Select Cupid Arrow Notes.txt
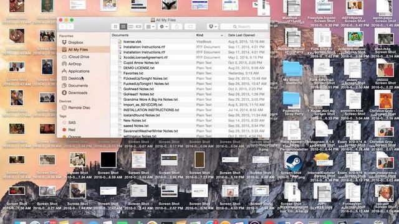Viewport: 399px width, 224px height. coord(190,62)
